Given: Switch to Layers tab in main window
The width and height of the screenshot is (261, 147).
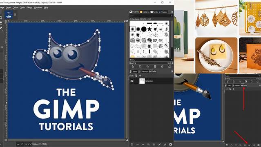Looking at the screenshot, I should click(x=134, y=71).
